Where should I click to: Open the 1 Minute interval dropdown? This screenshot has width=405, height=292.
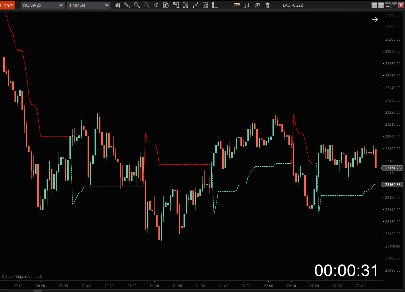coord(88,5)
